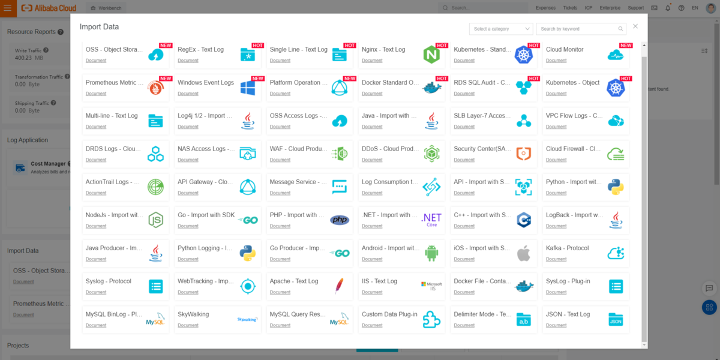Screen dimensions: 720x360
Task: Select the Apache Text Log feather icon
Action: pyautogui.click(x=340, y=286)
